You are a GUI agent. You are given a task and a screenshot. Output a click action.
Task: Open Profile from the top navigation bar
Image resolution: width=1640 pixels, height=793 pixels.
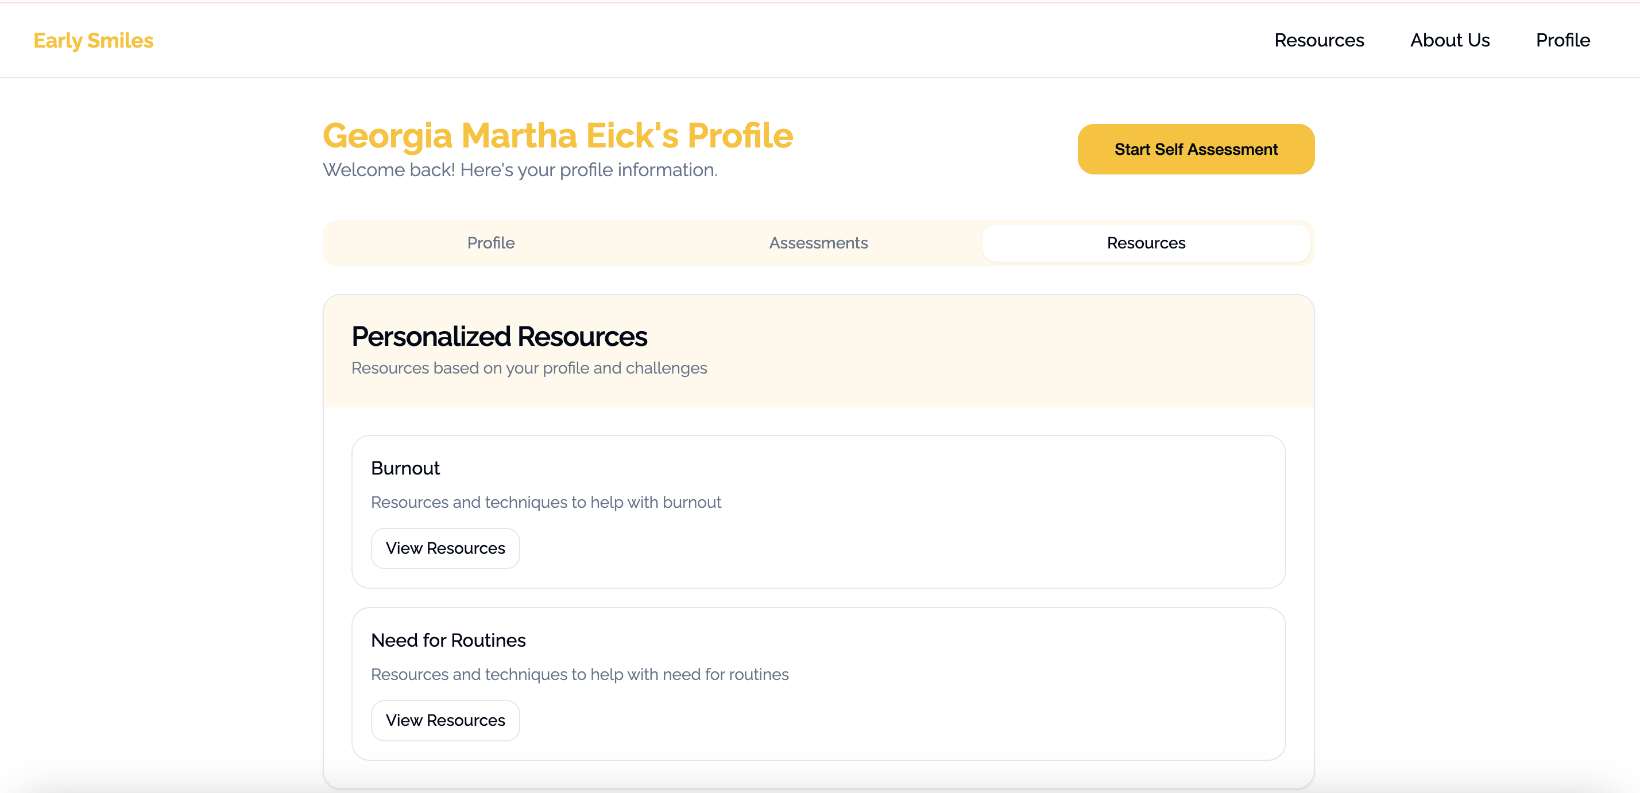pos(1562,40)
